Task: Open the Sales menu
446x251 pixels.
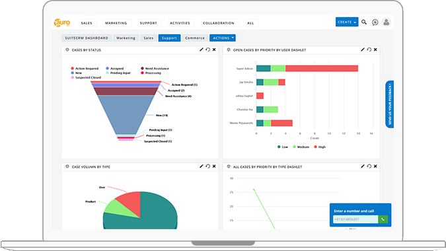Action: [x=87, y=23]
